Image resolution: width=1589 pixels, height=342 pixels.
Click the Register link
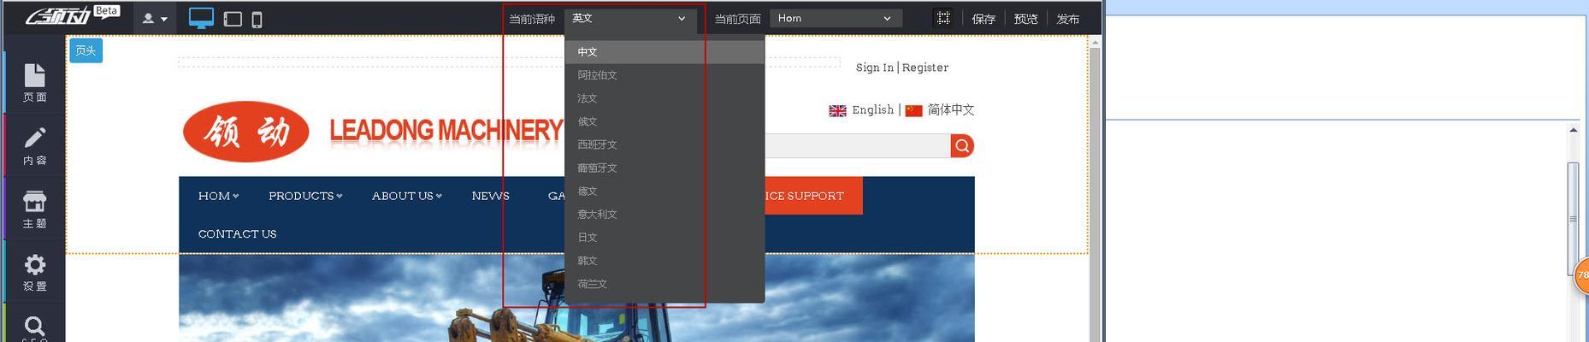point(924,68)
